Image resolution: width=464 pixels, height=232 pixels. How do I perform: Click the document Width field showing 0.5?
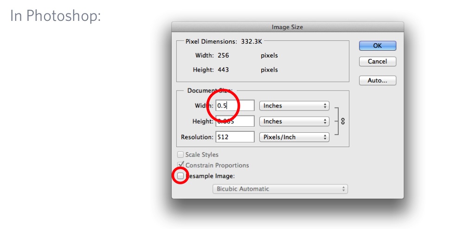(x=235, y=106)
